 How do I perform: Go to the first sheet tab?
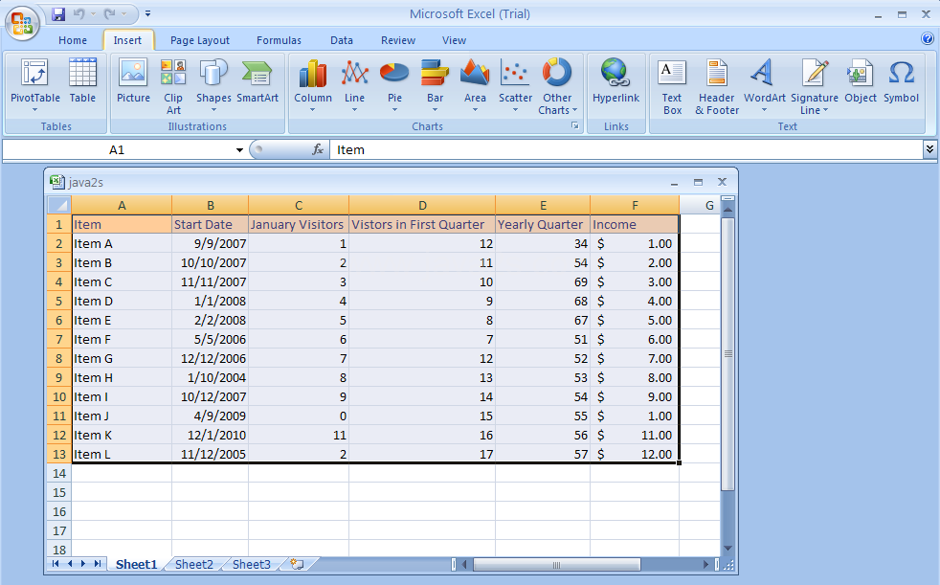(56, 563)
